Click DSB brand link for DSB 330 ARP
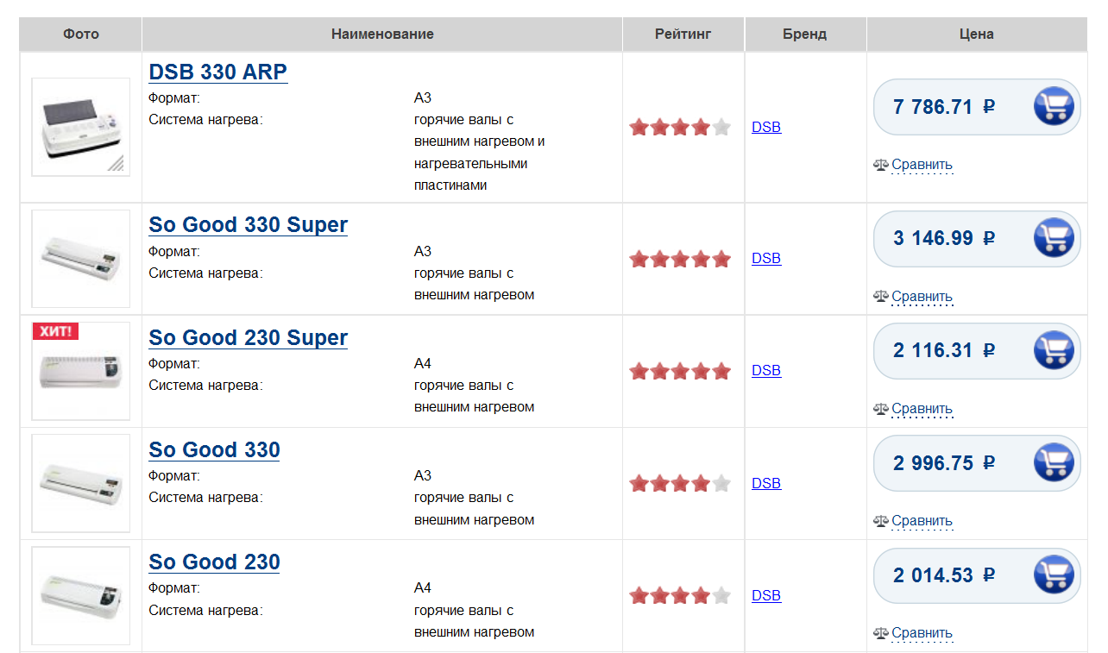This screenshot has width=1108, height=653. tap(766, 127)
